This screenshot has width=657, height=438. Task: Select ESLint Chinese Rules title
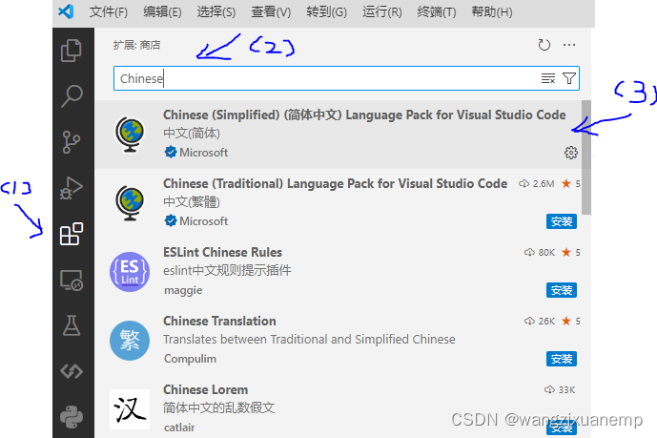point(222,252)
